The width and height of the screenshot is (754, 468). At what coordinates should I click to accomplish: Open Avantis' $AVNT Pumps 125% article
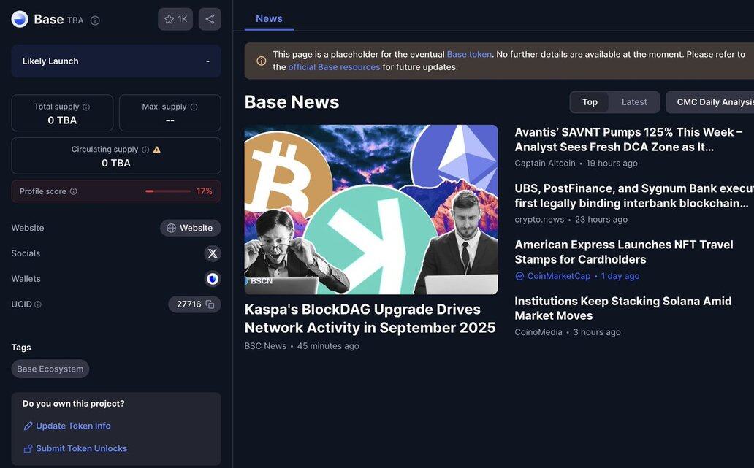[x=628, y=139]
